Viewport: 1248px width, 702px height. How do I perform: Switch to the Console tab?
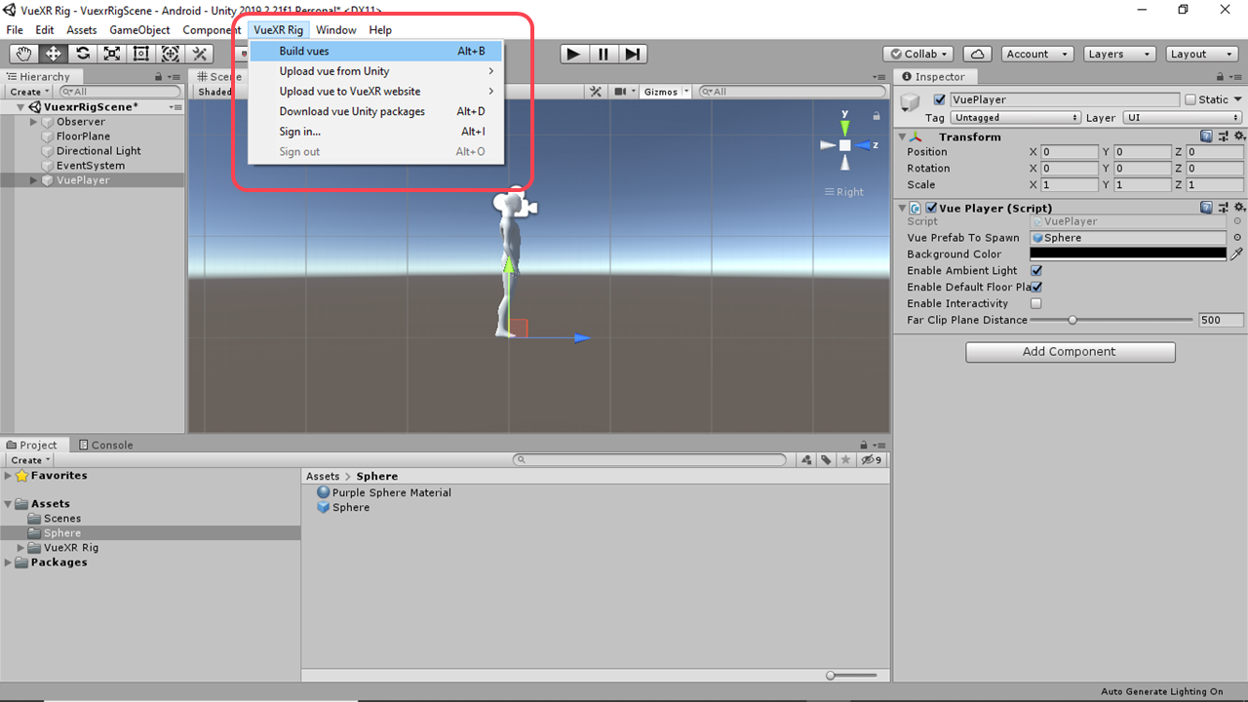(105, 446)
